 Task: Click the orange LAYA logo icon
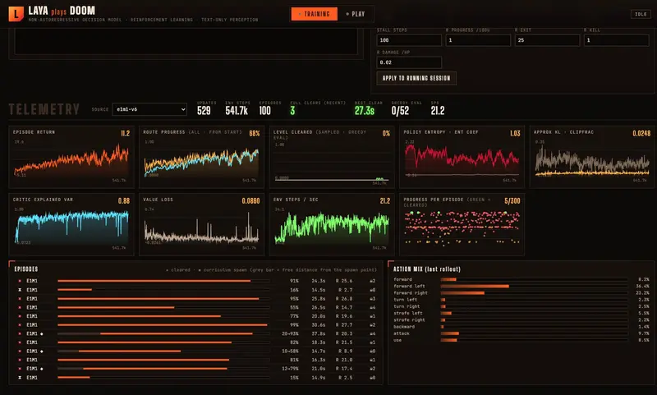(16, 13)
